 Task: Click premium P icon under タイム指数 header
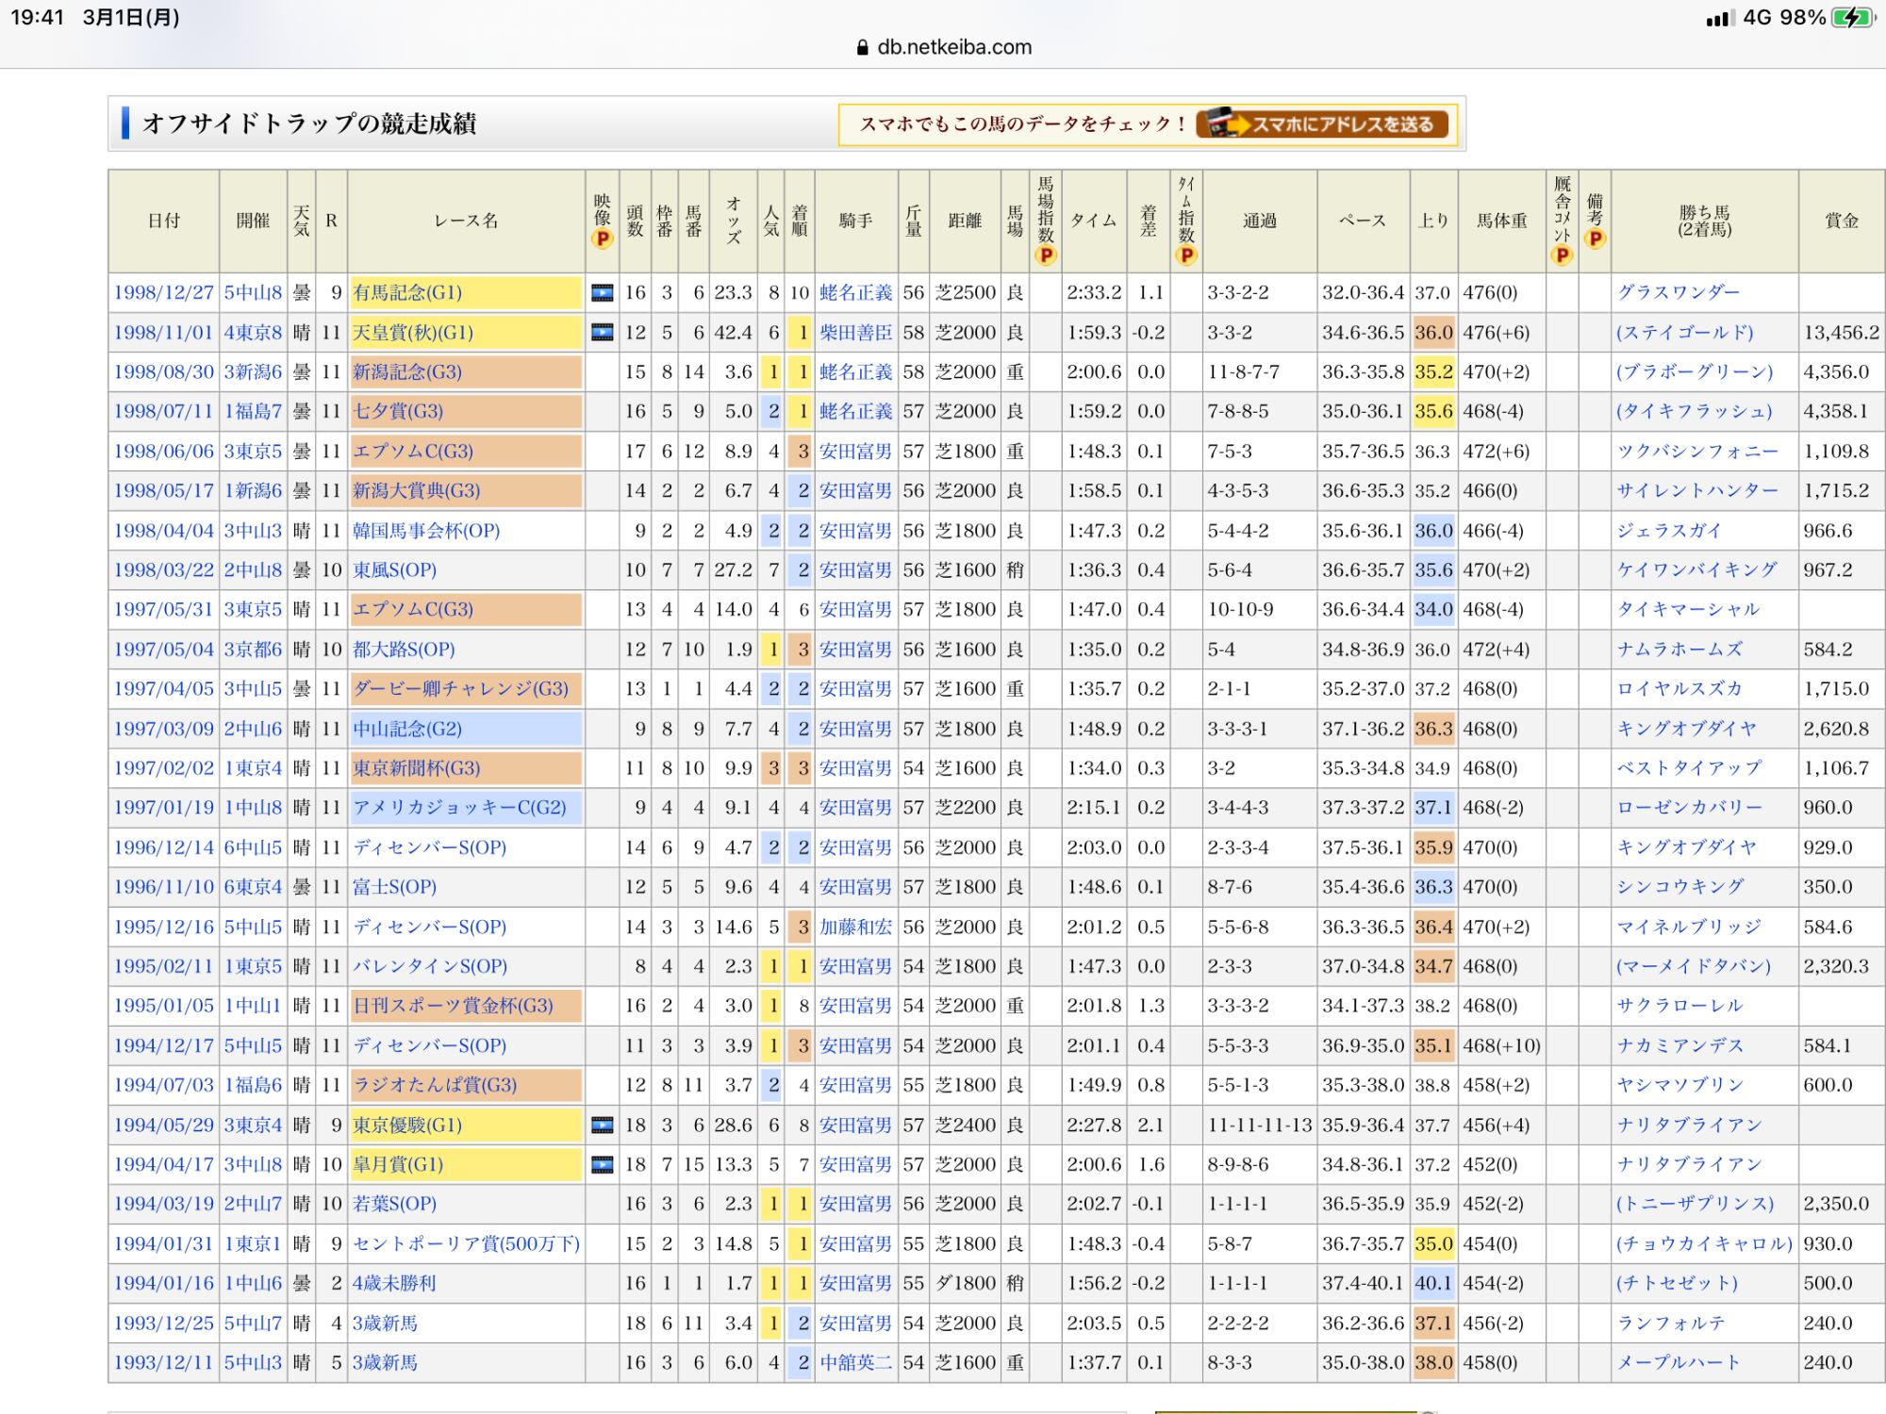pyautogui.click(x=1186, y=255)
